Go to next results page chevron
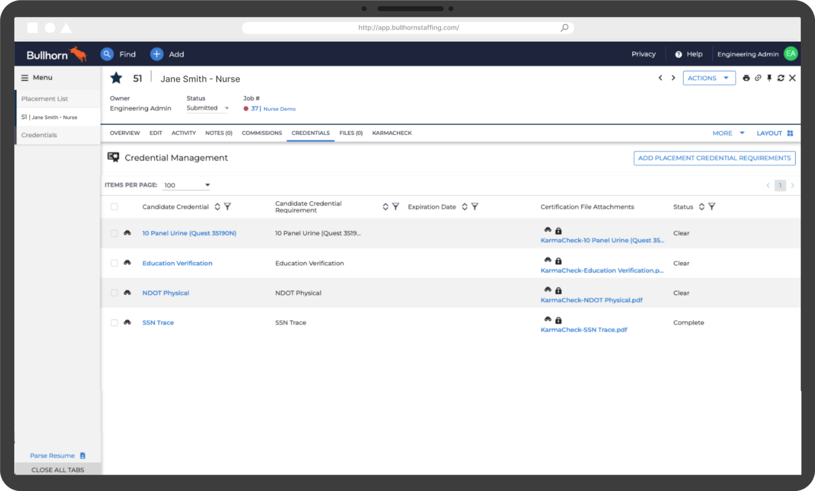Image resolution: width=815 pixels, height=491 pixels. [792, 185]
